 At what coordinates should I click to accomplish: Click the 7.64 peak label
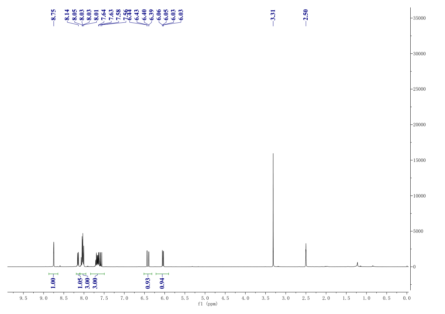[x=103, y=15]
